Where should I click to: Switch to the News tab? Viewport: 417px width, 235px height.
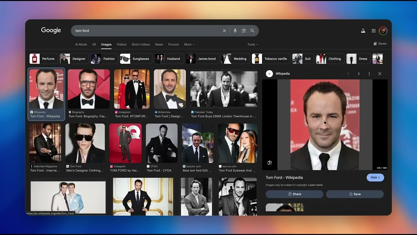(x=159, y=44)
